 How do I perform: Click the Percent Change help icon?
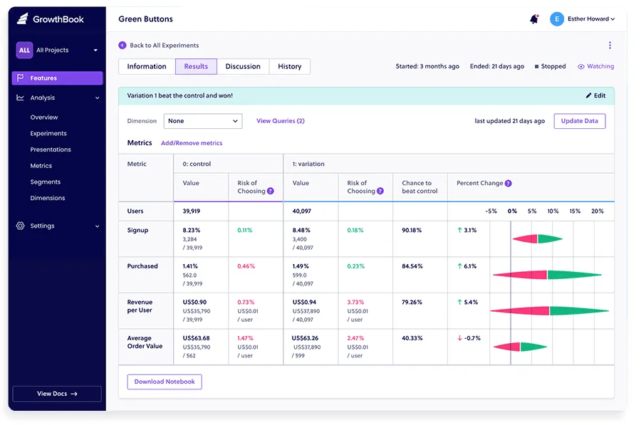pyautogui.click(x=508, y=183)
